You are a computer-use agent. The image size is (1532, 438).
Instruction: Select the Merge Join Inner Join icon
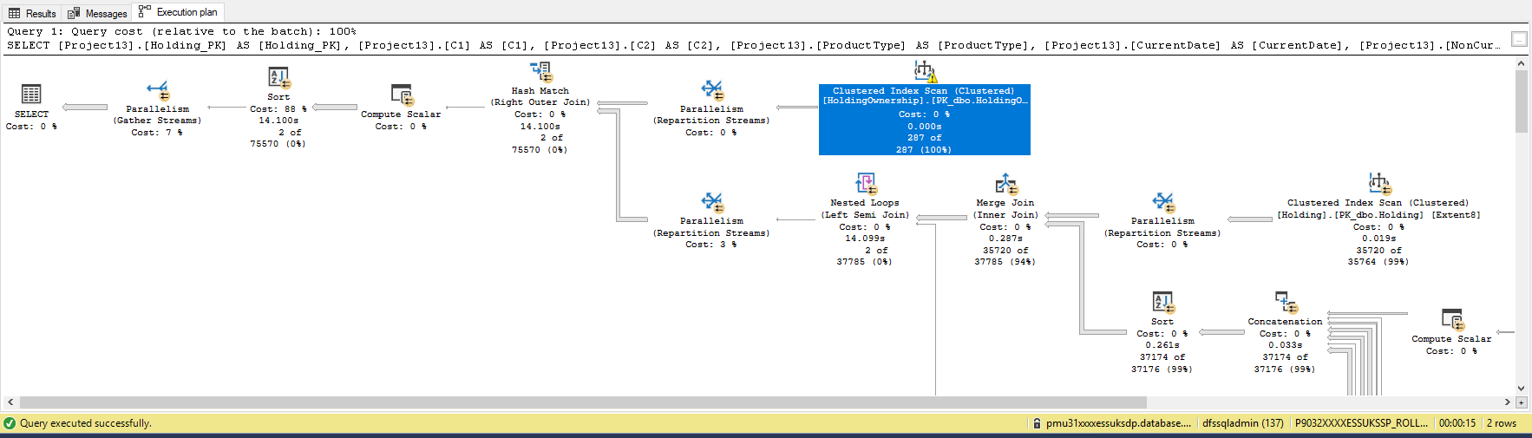[1005, 184]
